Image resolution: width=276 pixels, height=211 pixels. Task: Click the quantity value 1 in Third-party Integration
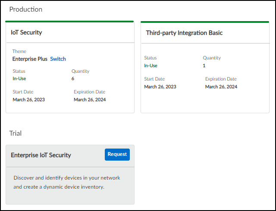point(204,65)
